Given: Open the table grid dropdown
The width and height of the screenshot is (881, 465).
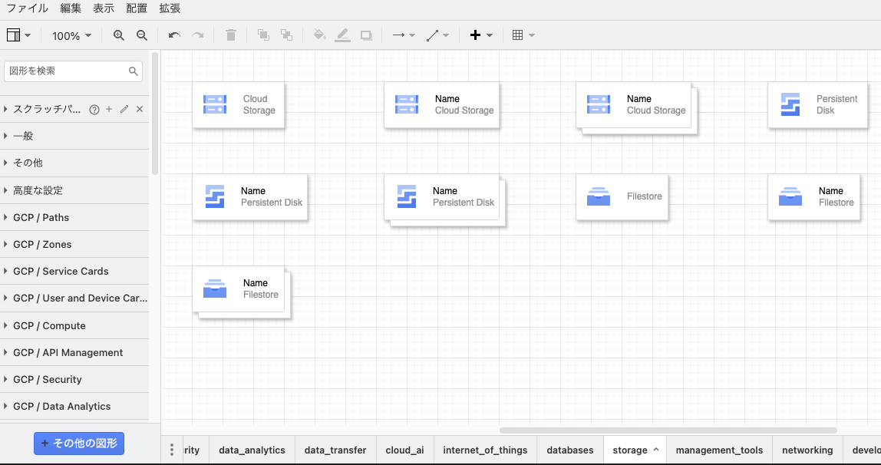Looking at the screenshot, I should 523,35.
